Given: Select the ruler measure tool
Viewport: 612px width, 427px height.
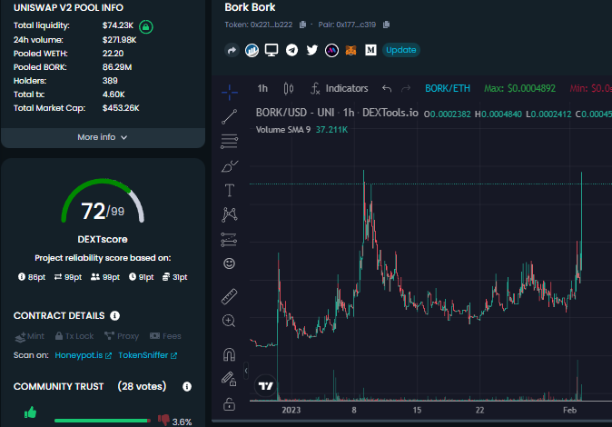Looking at the screenshot, I should (x=229, y=296).
